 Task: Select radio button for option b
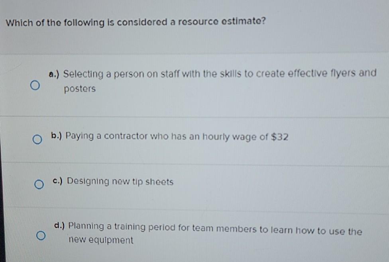tap(37, 139)
